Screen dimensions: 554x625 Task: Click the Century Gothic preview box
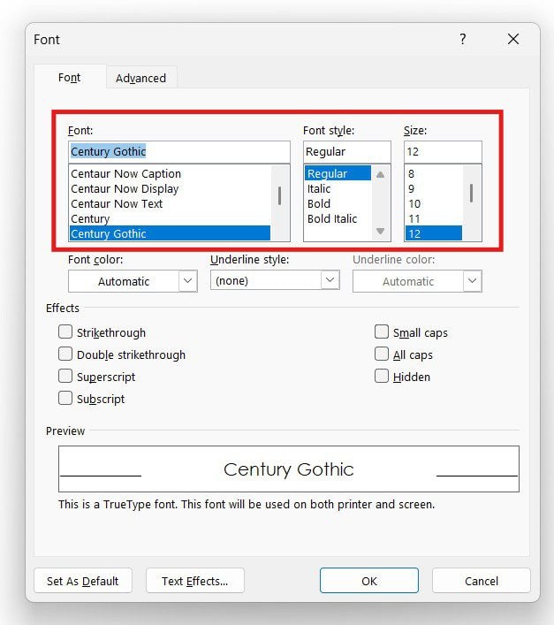(289, 469)
